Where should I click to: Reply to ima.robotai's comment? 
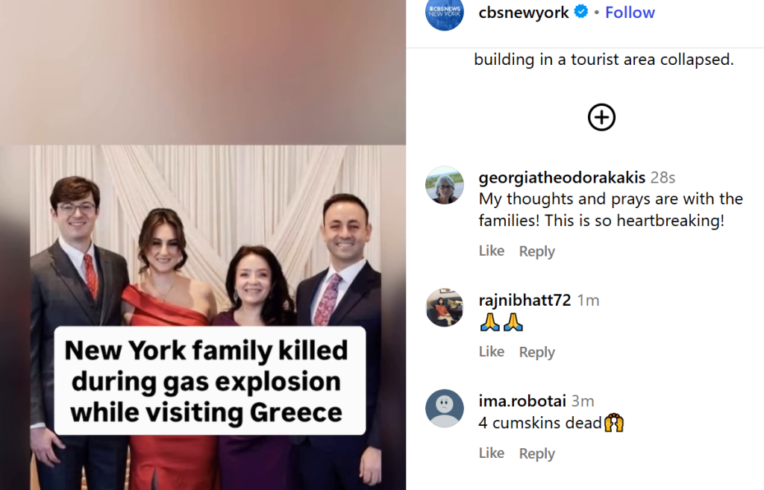point(536,453)
